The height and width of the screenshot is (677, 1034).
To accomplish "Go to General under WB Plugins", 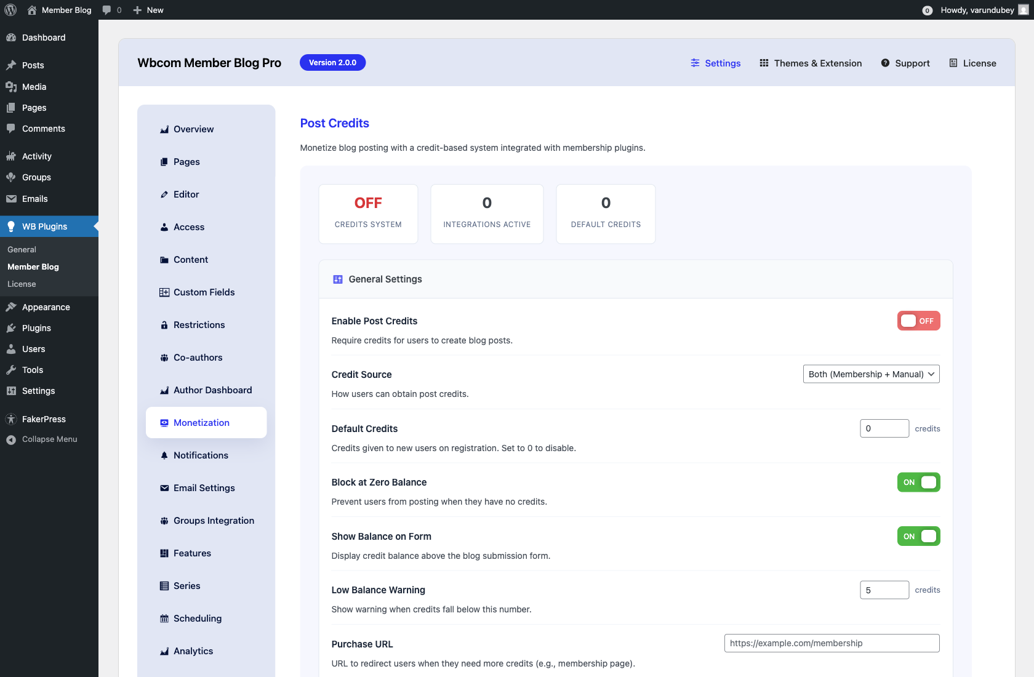I will pyautogui.click(x=22, y=250).
